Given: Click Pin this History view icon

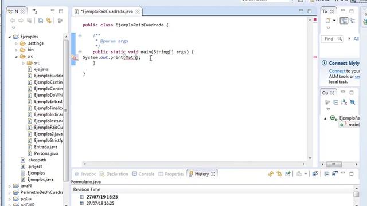Looking at the screenshot, I should (x=288, y=174).
